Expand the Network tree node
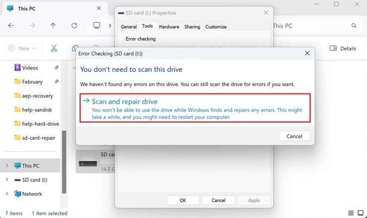This screenshot has height=218, width=367. [7, 193]
